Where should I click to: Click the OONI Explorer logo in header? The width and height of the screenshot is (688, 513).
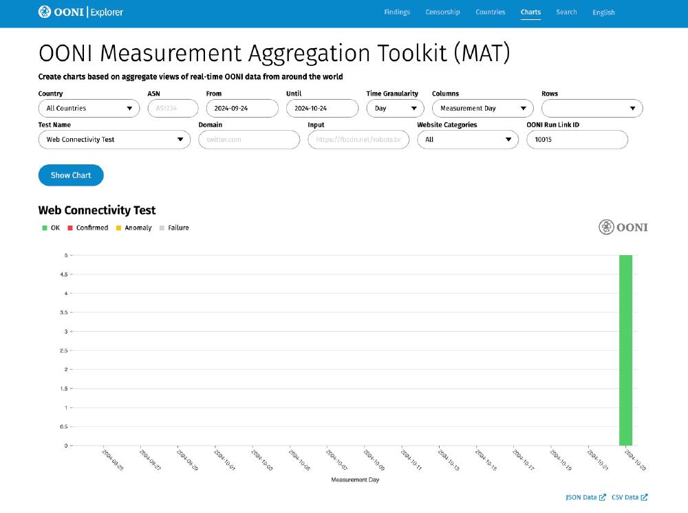81,12
